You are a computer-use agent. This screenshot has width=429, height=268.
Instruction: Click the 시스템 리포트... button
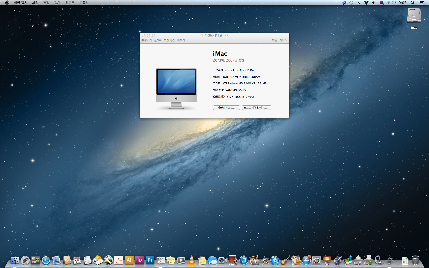[x=226, y=108]
